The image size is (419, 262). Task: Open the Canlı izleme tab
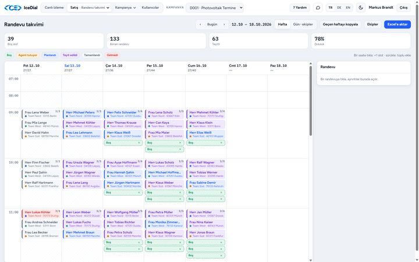tap(54, 8)
